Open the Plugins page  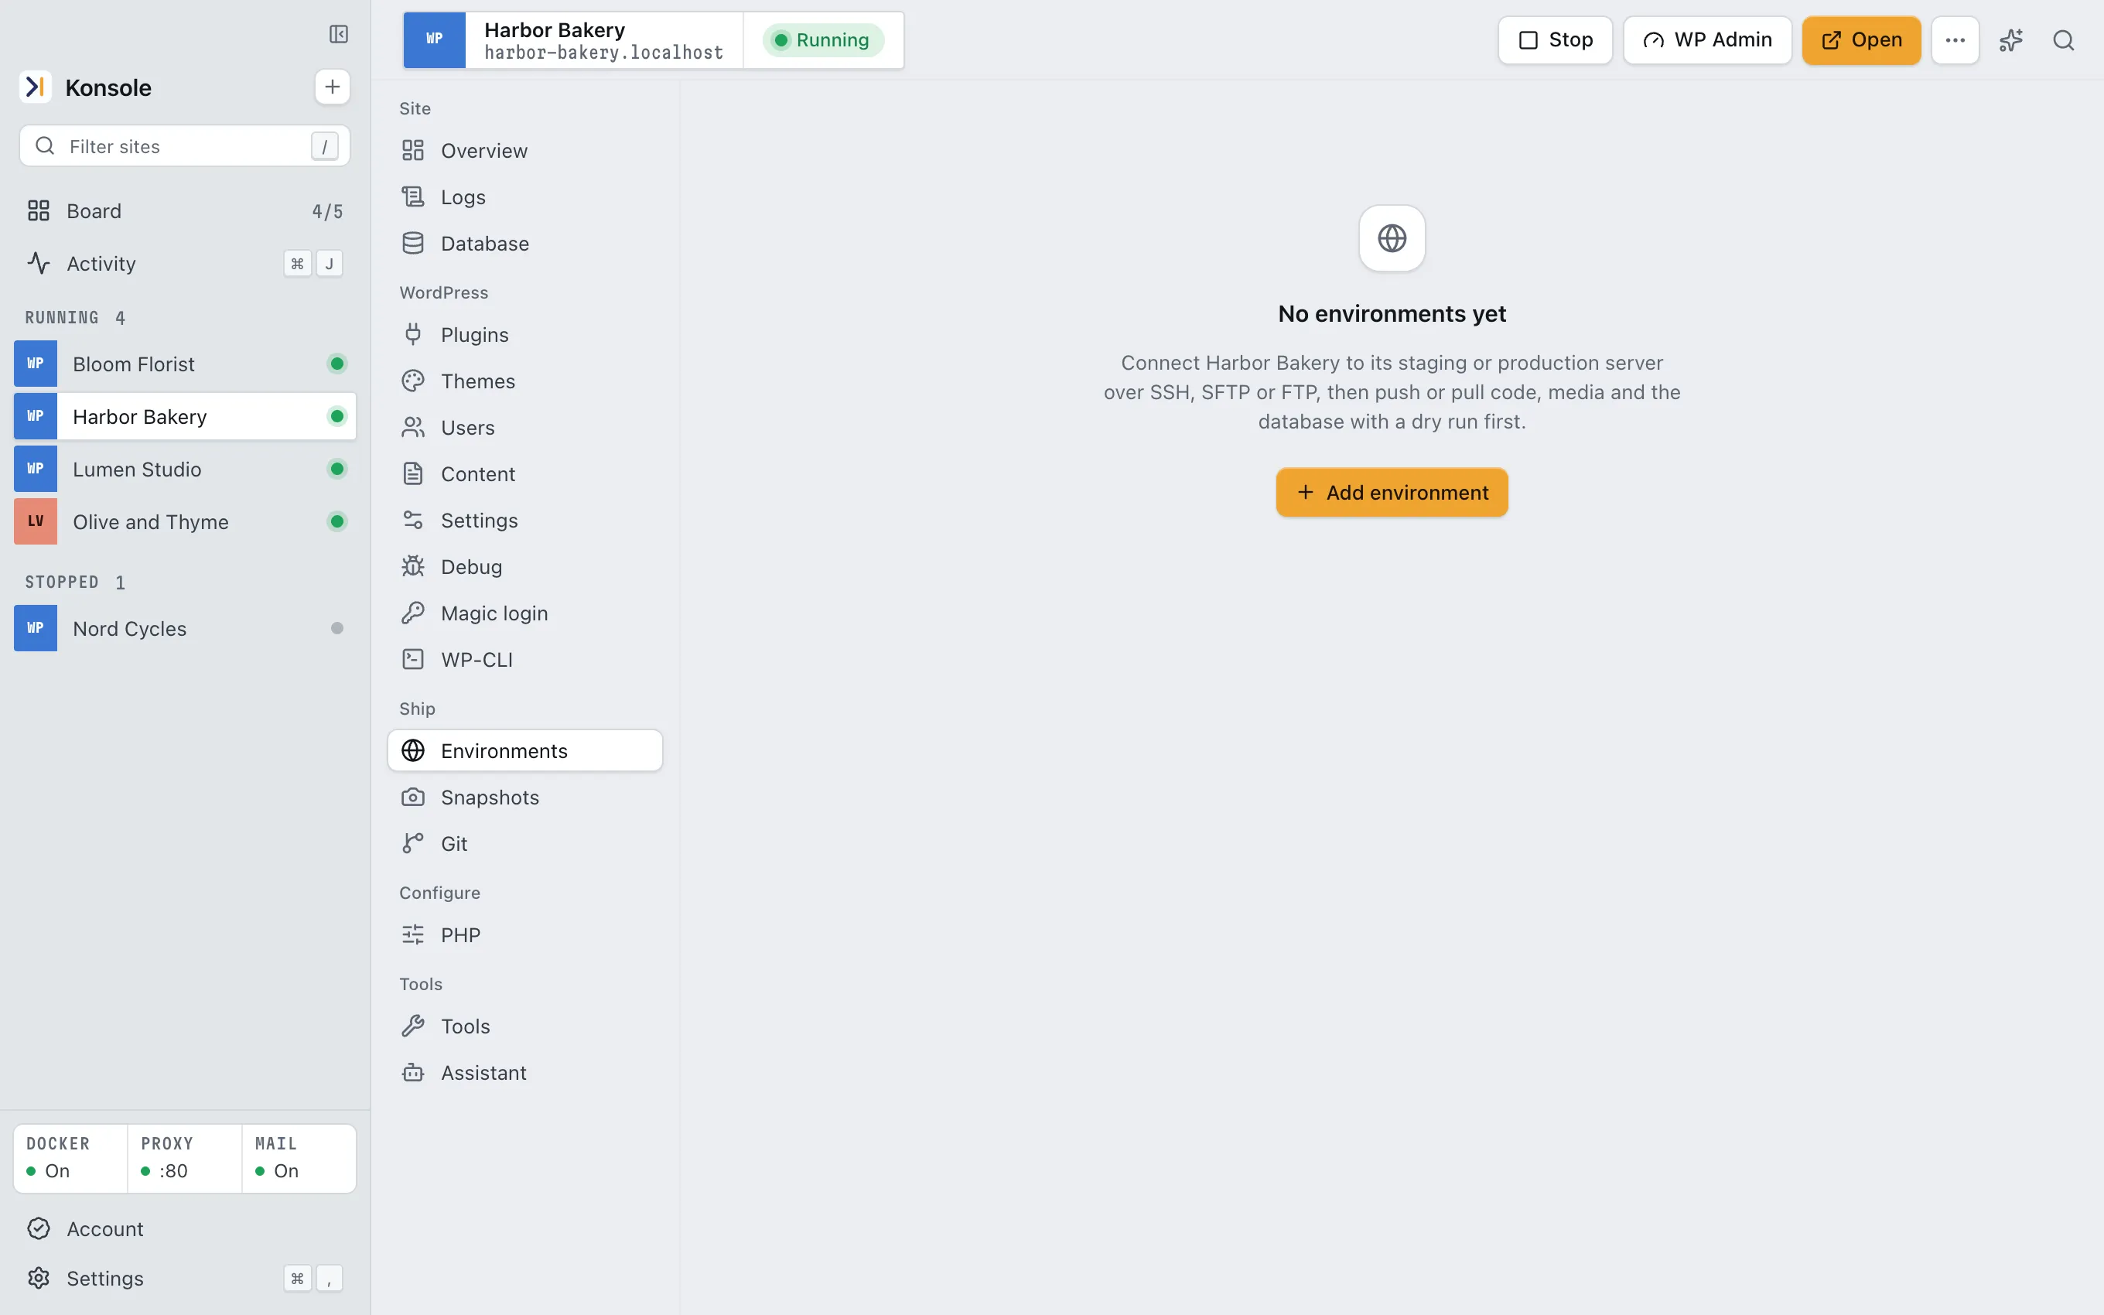525,335
